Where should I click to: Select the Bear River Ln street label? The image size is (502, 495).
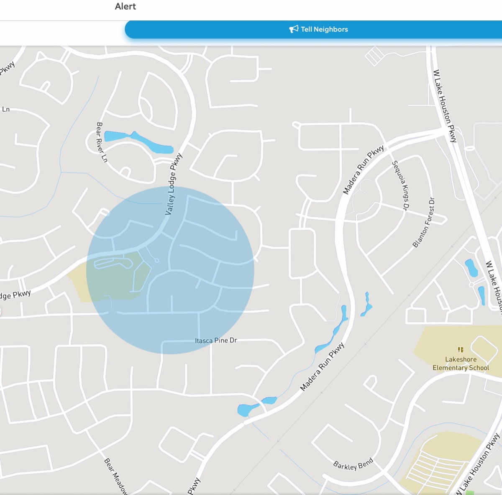[102, 142]
